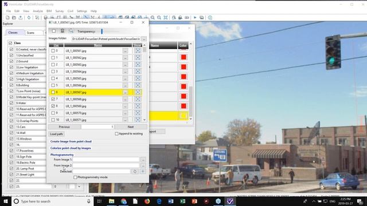Viewport: 367px width, 206px height.
Task: Click the VisionLidar taskbar icon
Action: click(230, 201)
